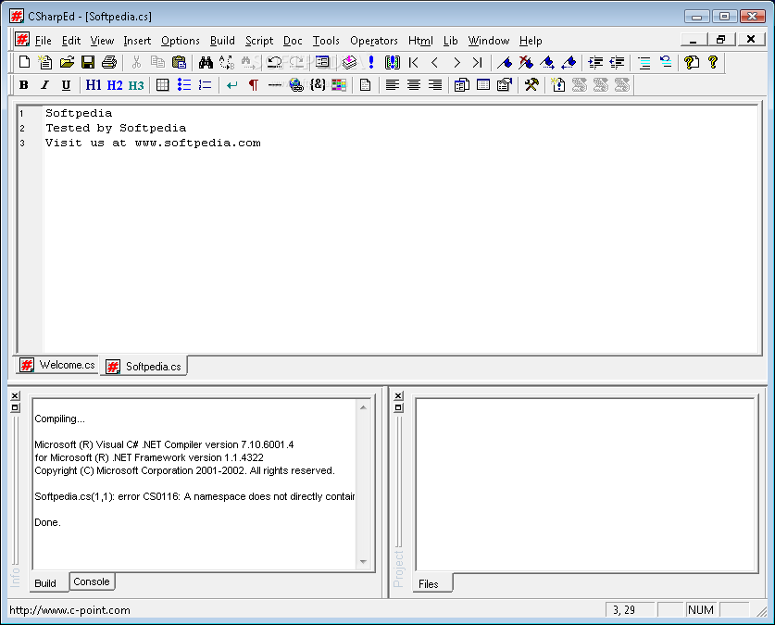Image resolution: width=775 pixels, height=625 pixels.
Task: Open the color palette picker
Action: pos(339,85)
